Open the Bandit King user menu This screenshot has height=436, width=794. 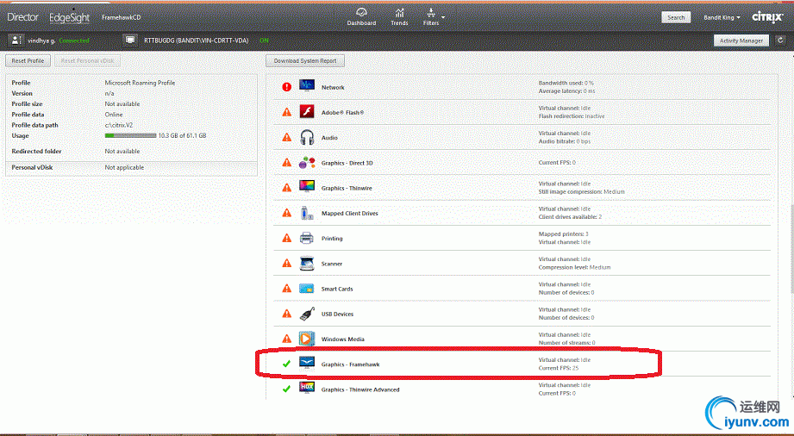point(722,17)
